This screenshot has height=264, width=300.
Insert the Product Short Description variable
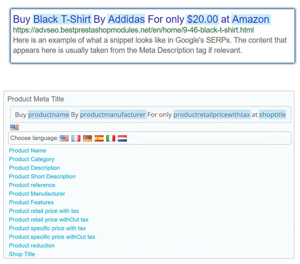pos(42,176)
